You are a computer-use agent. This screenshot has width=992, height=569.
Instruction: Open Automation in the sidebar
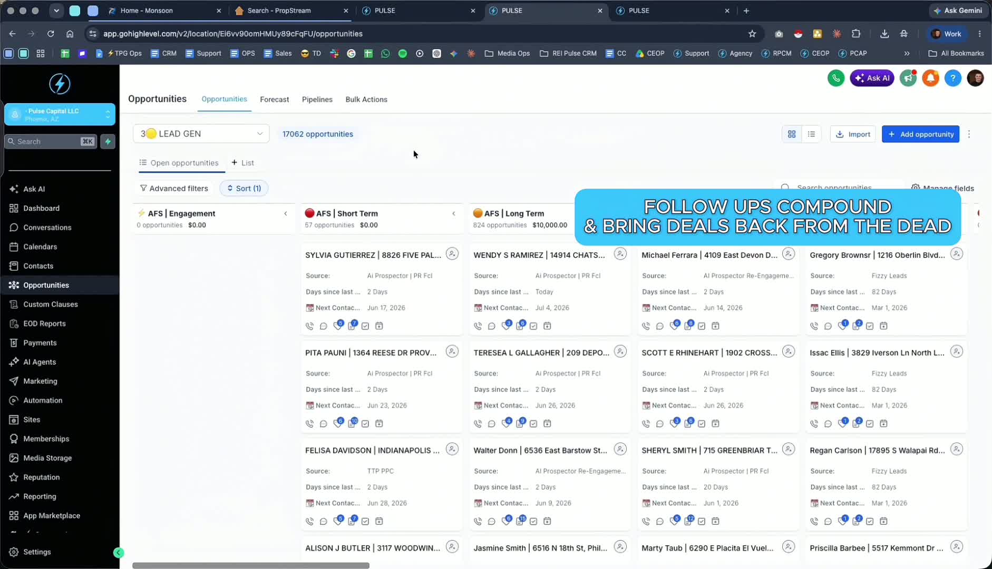tap(43, 400)
